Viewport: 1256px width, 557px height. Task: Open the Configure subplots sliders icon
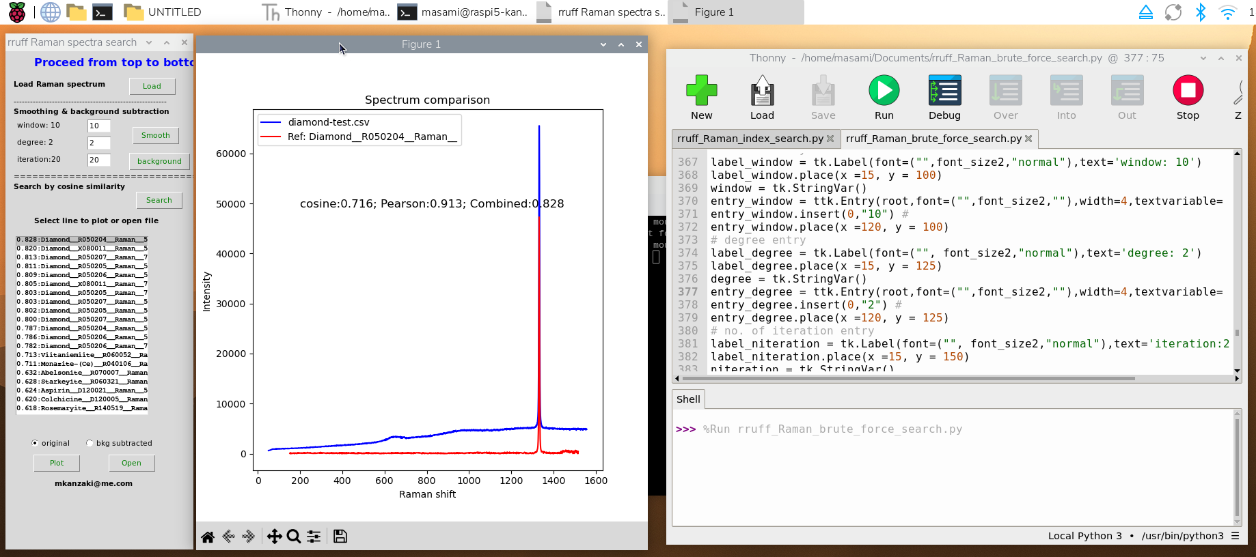[314, 537]
